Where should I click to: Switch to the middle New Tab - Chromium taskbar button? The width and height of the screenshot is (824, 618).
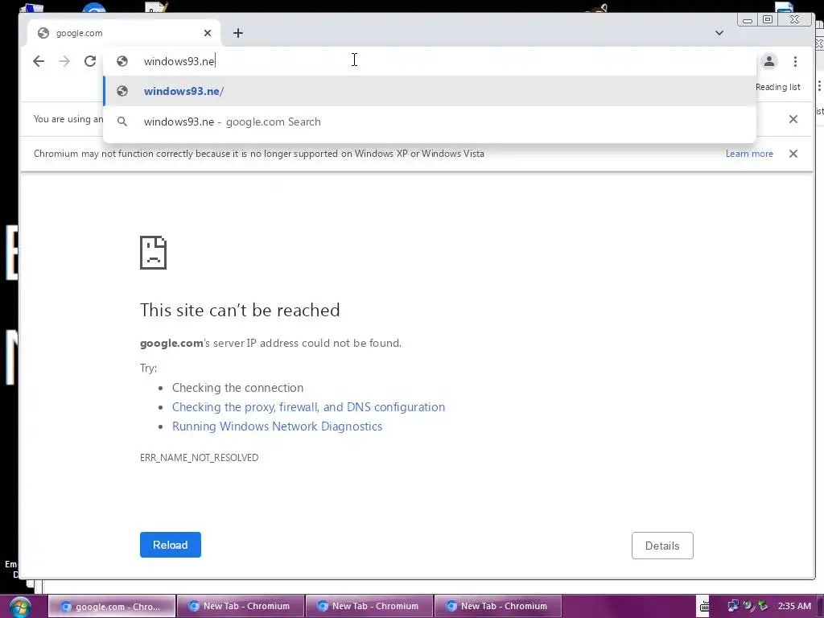click(369, 607)
